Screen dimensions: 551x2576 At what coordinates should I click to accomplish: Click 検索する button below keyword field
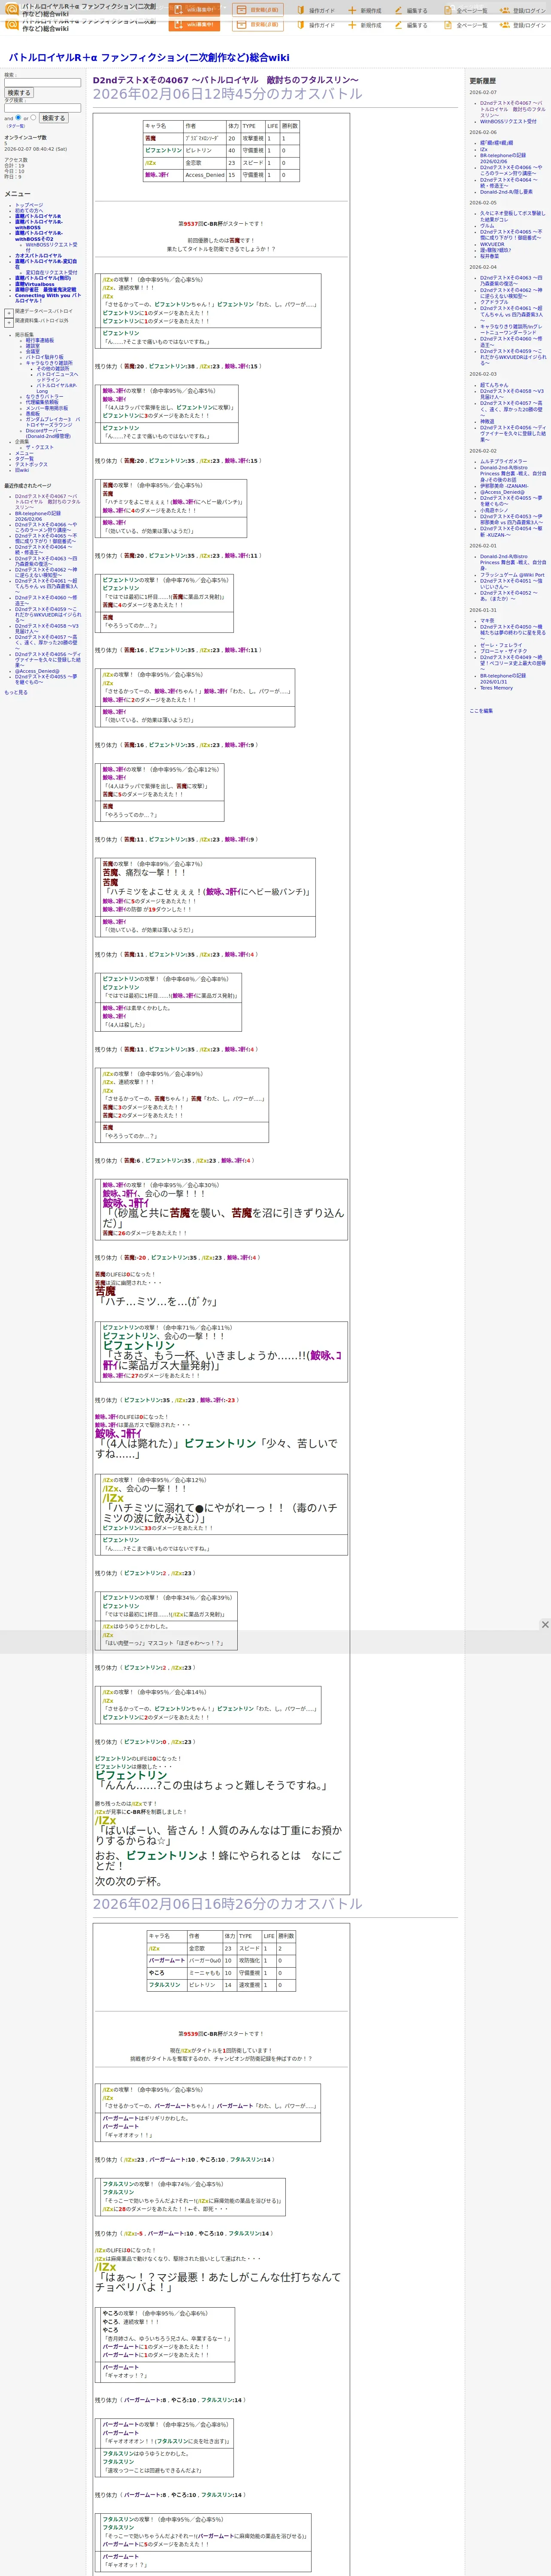pyautogui.click(x=19, y=93)
